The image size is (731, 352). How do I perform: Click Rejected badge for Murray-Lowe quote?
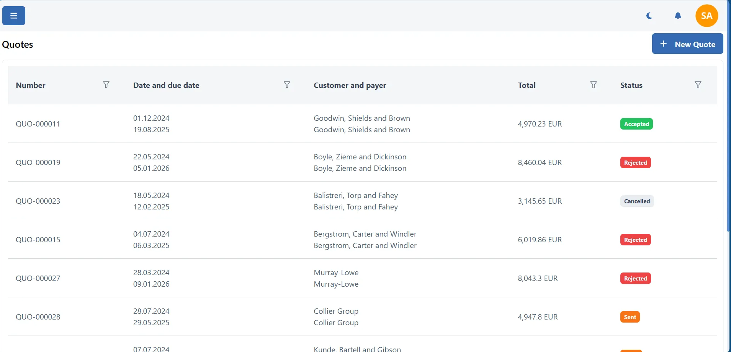635,278
